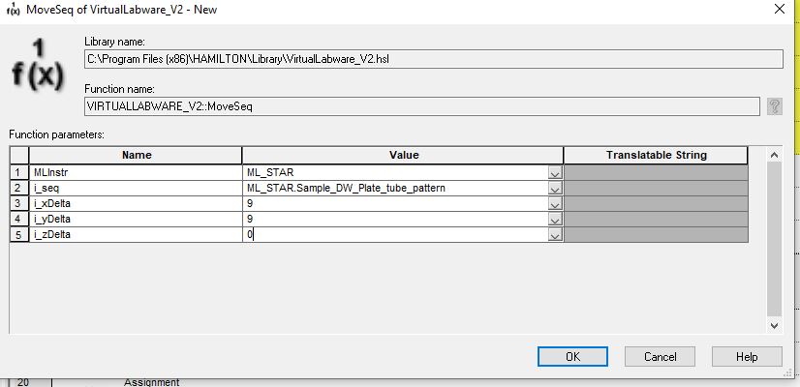The width and height of the screenshot is (800, 387).
Task: Expand the i_seq value dropdown
Action: click(x=555, y=188)
